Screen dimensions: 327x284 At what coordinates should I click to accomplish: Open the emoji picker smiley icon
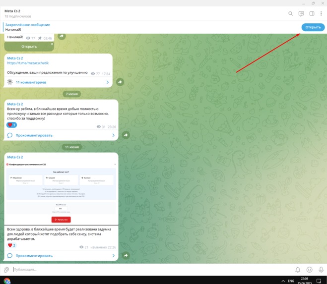pos(310,270)
